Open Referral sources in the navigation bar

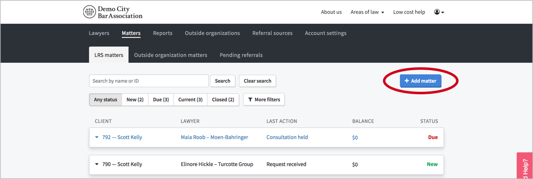pyautogui.click(x=272, y=33)
